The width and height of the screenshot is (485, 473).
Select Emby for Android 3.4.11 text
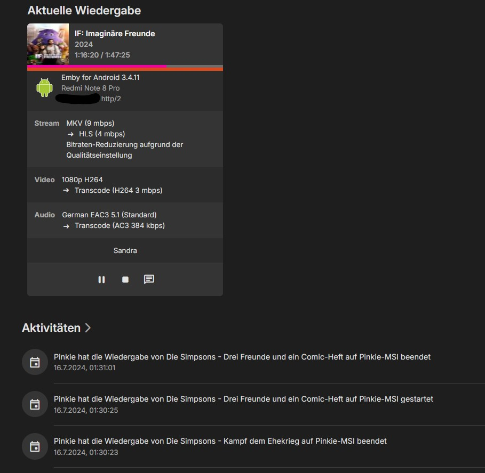[x=100, y=77]
